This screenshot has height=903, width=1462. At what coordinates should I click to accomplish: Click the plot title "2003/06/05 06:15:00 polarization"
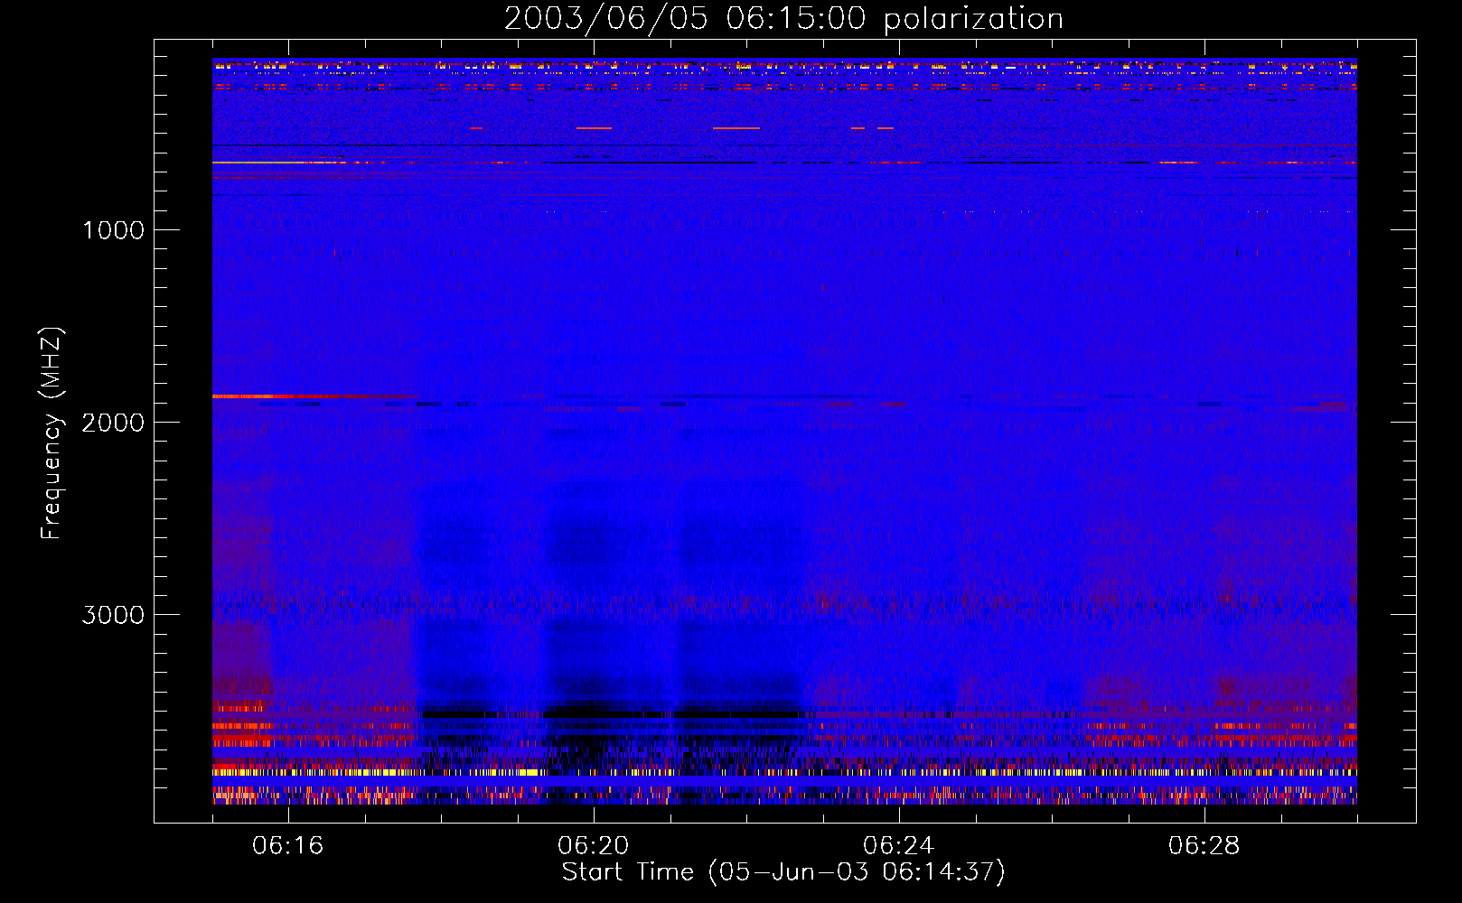(x=783, y=19)
